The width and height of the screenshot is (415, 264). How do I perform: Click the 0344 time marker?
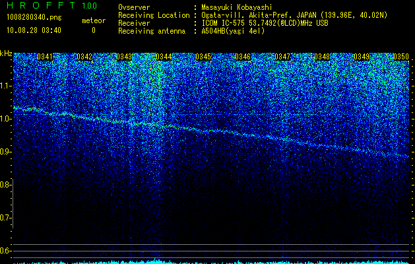[x=164, y=57]
